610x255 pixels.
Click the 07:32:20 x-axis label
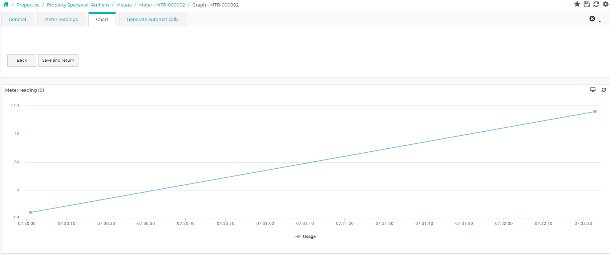coord(583,223)
